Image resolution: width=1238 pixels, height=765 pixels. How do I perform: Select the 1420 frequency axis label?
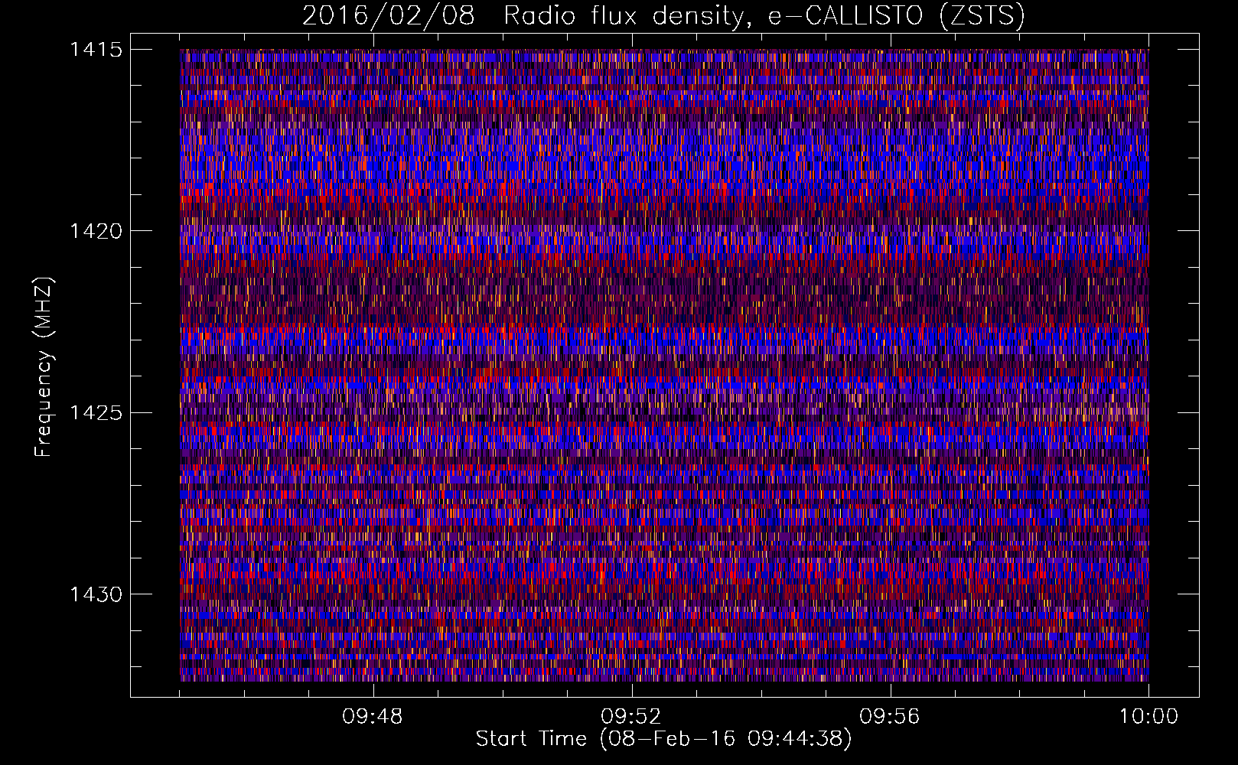coord(96,231)
